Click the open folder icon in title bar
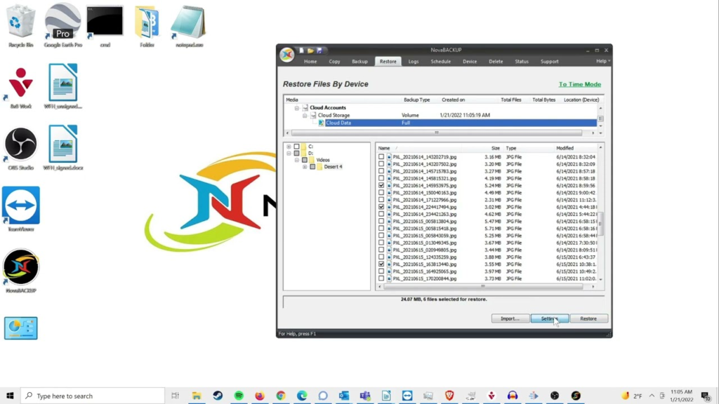This screenshot has height=404, width=719. point(310,50)
